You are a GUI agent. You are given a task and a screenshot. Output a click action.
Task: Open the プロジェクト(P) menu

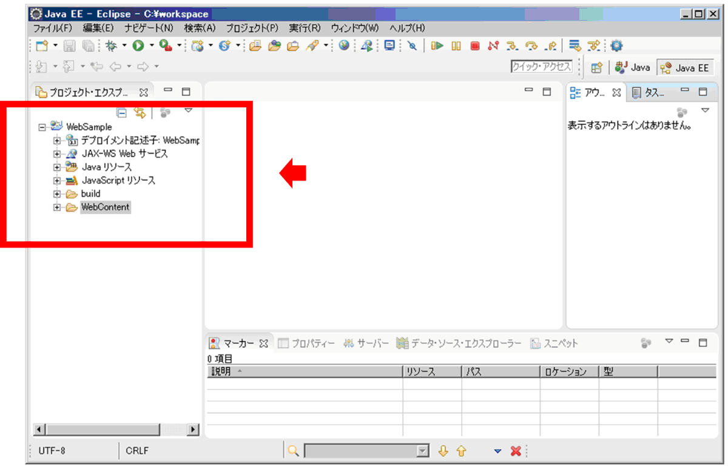click(x=252, y=29)
